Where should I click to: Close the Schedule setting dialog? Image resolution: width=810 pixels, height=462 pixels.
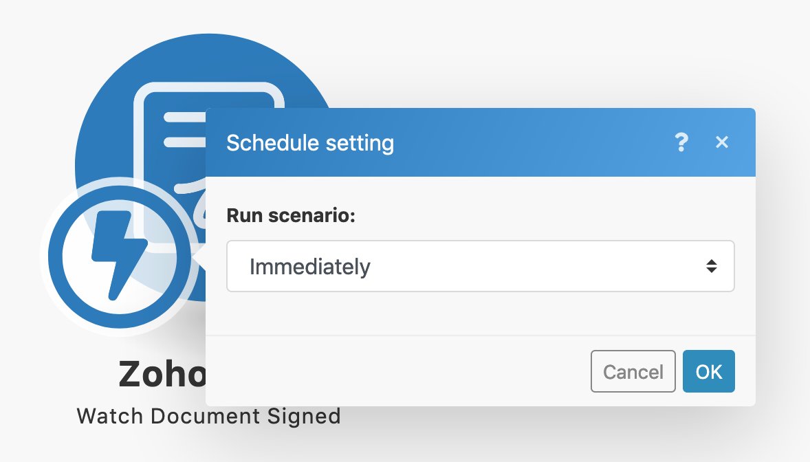click(721, 142)
